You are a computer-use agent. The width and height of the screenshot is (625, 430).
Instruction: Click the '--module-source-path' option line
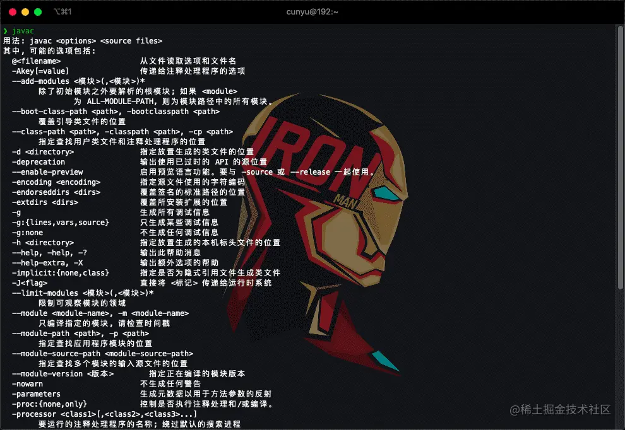[x=103, y=354]
